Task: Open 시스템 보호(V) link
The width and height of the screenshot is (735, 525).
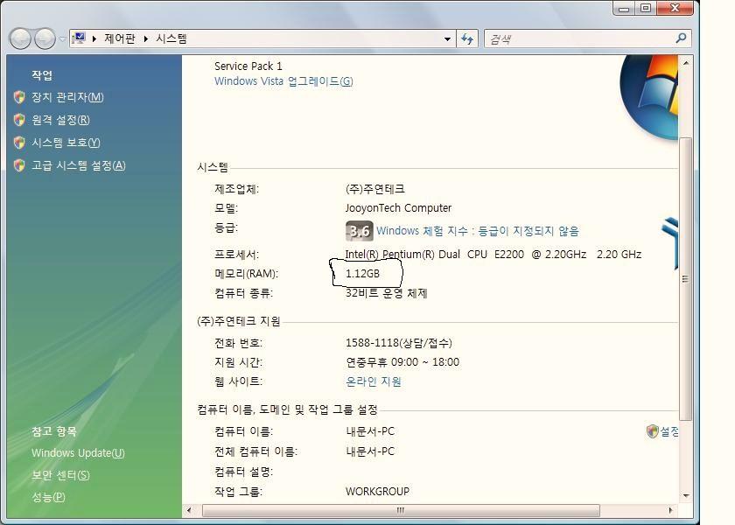Action: tap(66, 143)
